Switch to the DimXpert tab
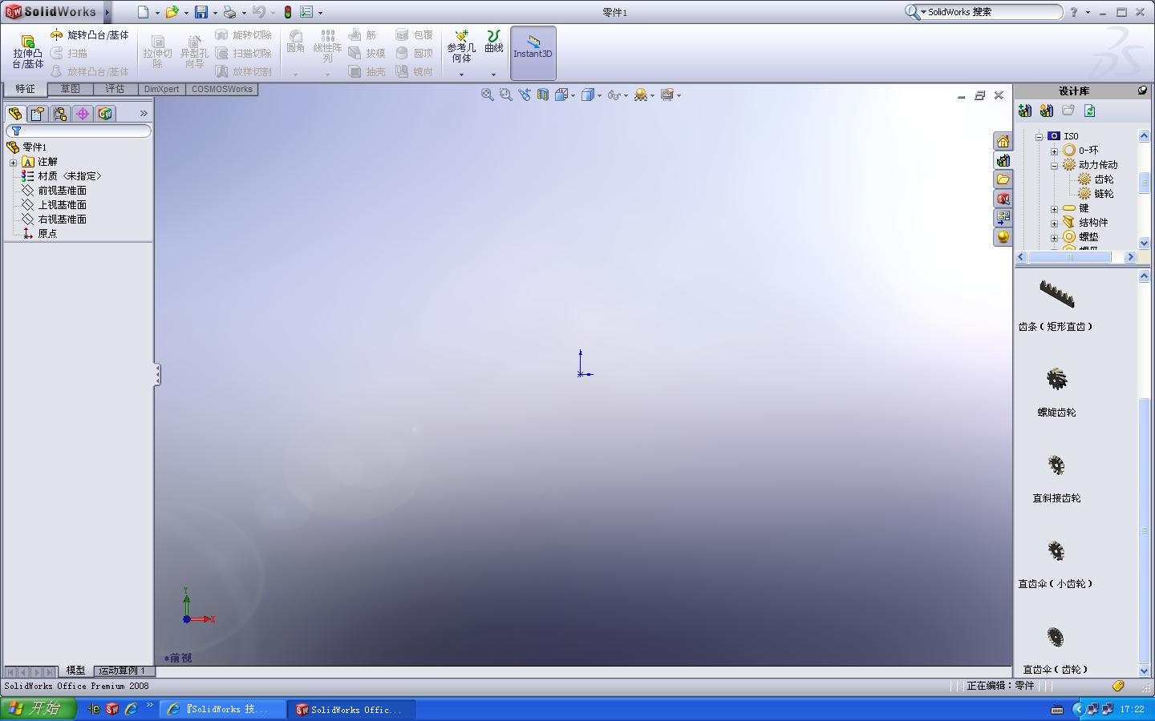 point(162,89)
